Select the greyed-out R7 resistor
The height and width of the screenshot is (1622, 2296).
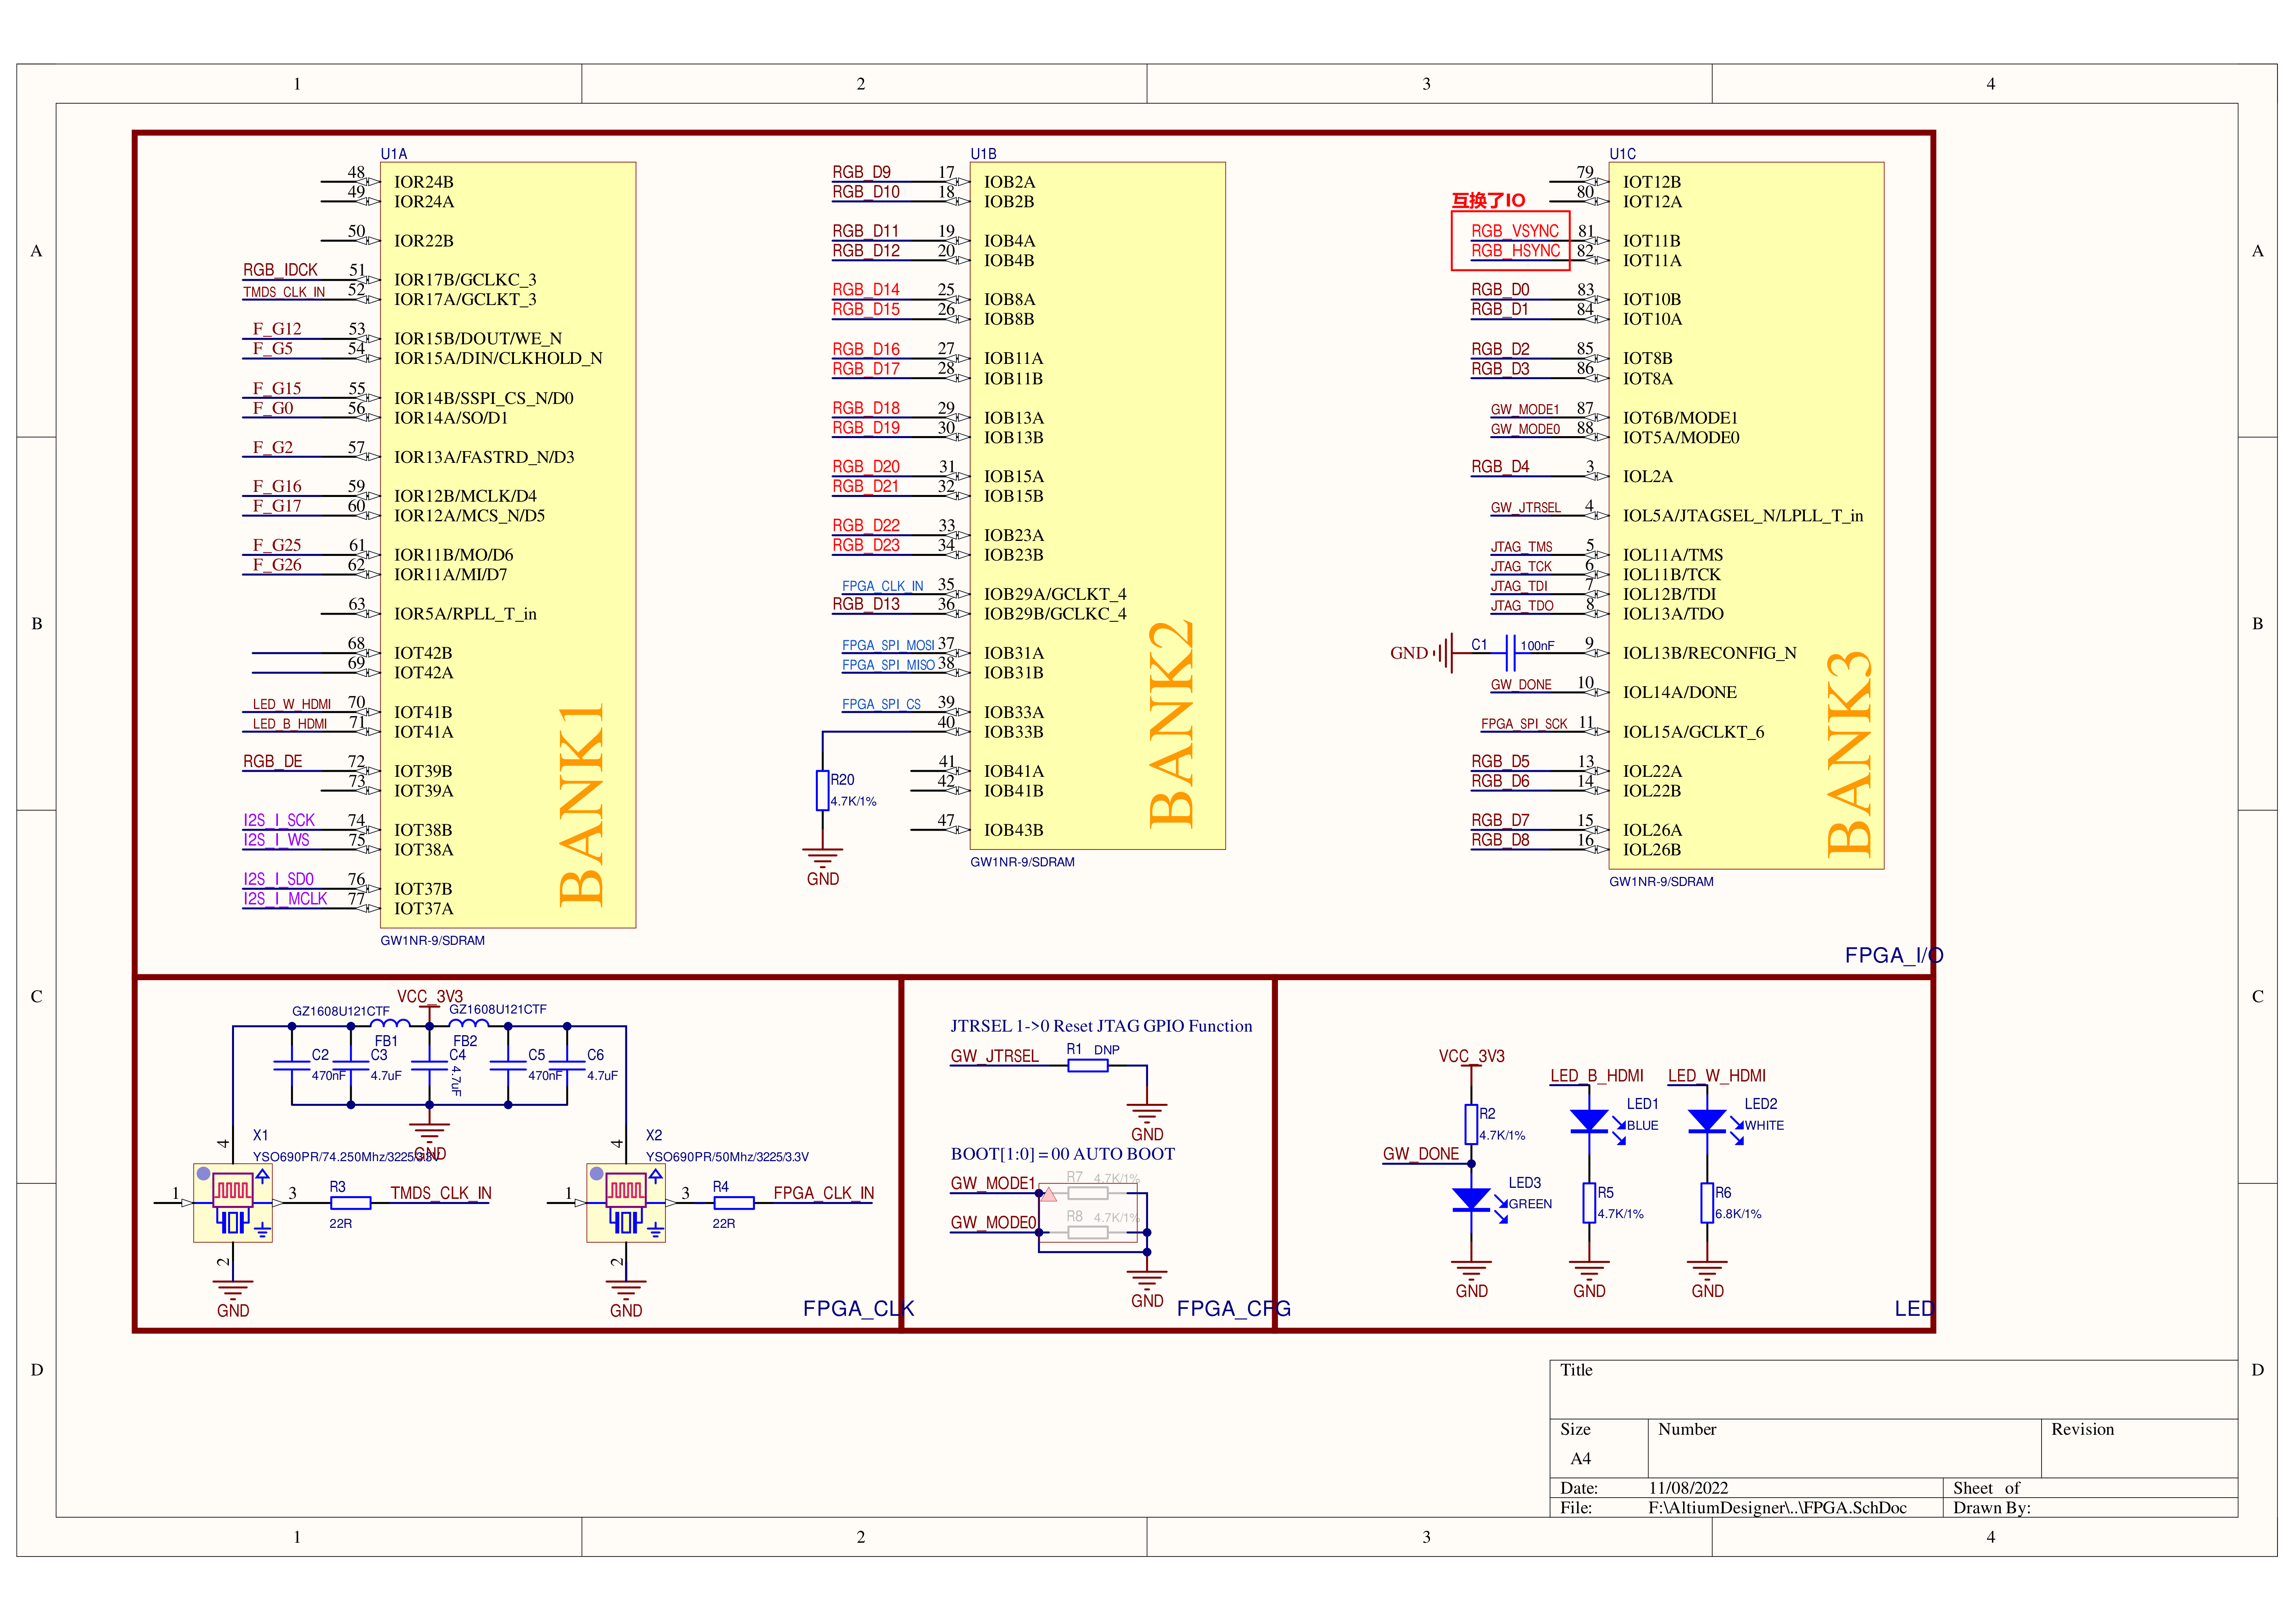[x=1087, y=1193]
